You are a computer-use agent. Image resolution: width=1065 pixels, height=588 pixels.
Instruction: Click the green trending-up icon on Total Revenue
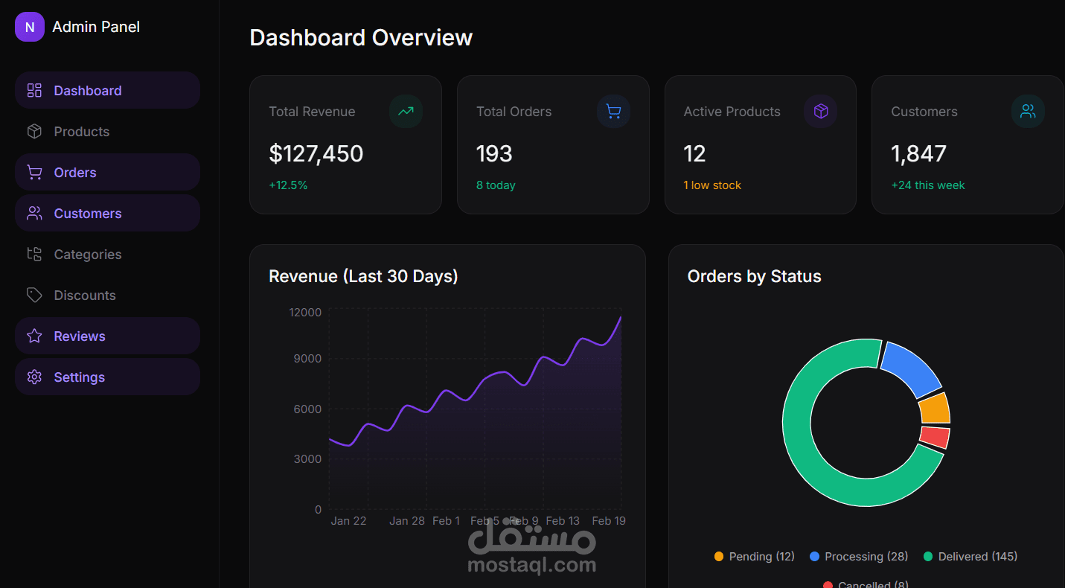tap(406, 112)
